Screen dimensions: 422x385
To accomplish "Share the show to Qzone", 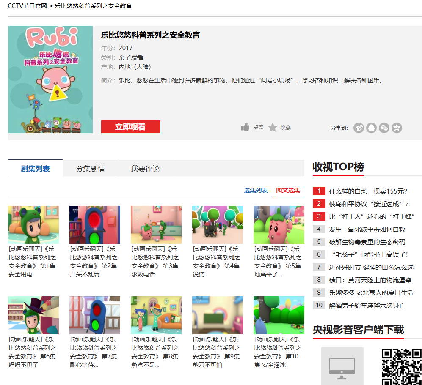I will 397,128.
